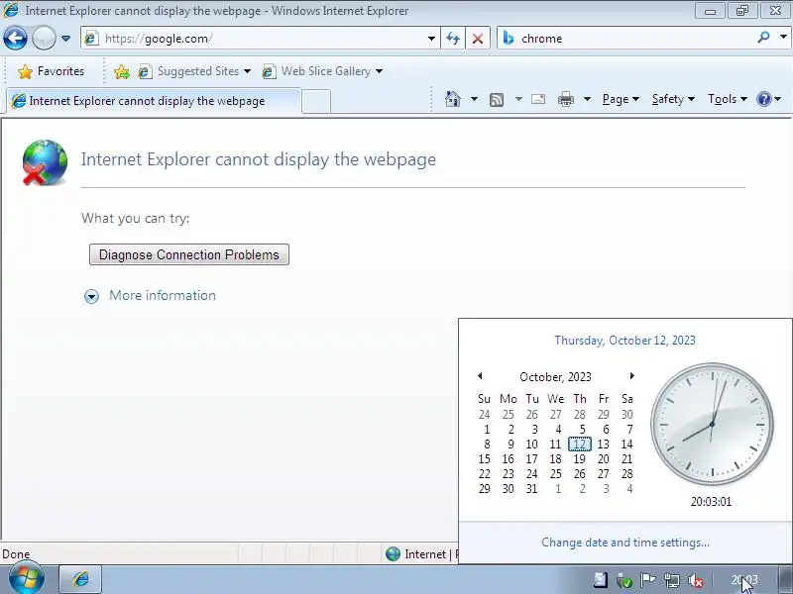This screenshot has width=793, height=594.
Task: Expand the address bar autocomplete dropdown
Action: pos(431,39)
